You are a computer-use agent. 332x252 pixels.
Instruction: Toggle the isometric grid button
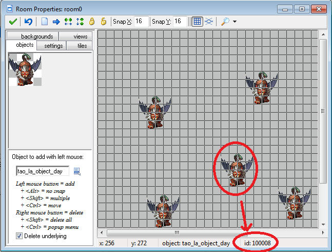pyautogui.click(x=209, y=22)
